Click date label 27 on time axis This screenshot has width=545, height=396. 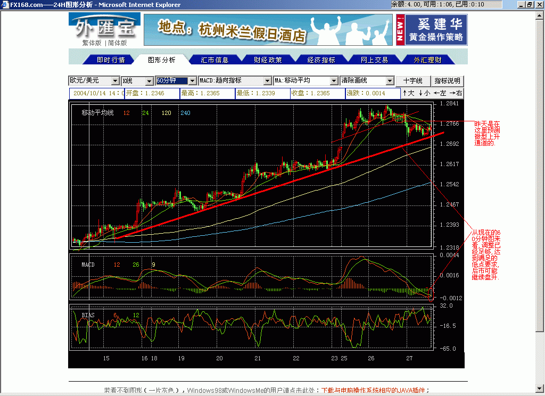click(x=409, y=358)
